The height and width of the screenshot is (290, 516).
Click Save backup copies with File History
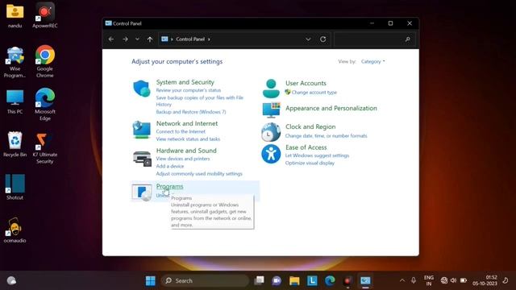[x=199, y=101]
